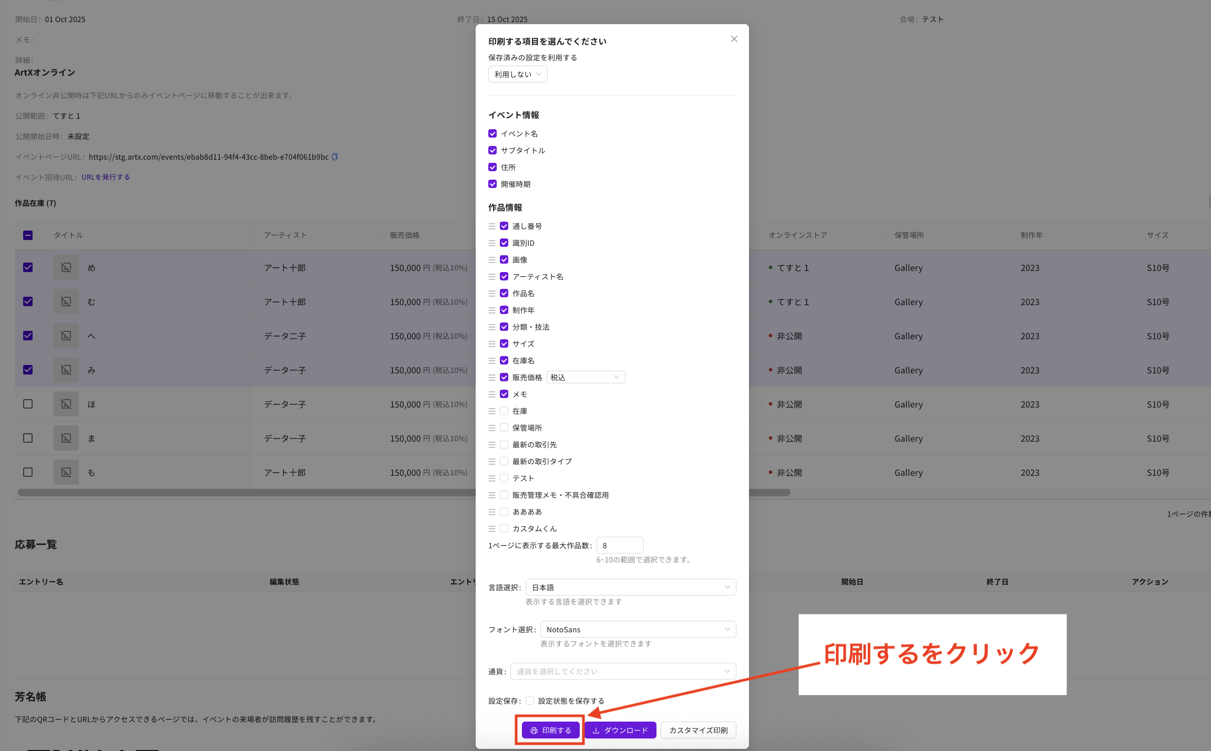Click the URLを発行する link
Image resolution: width=1211 pixels, height=751 pixels.
tap(106, 178)
